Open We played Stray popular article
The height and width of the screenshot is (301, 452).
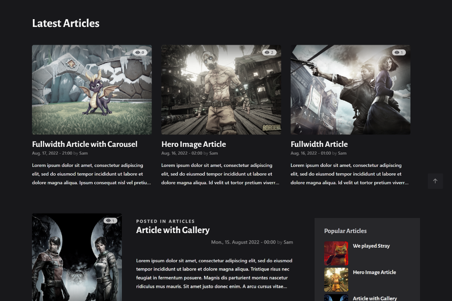371,246
